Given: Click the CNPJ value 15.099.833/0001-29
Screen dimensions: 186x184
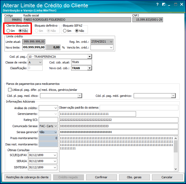Looking at the screenshot, I should [x=148, y=20].
